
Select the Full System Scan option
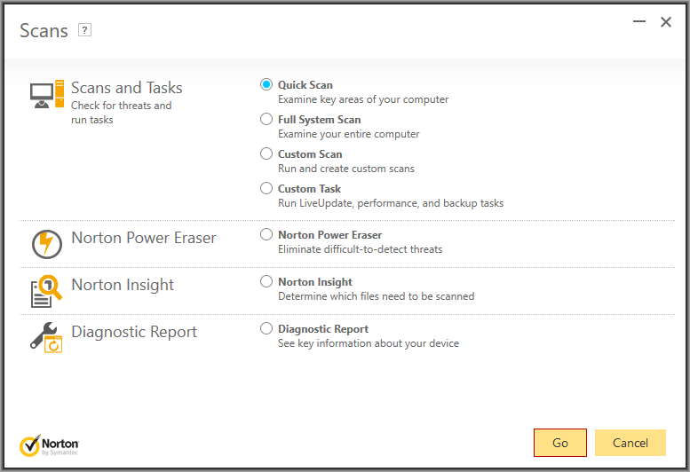(x=266, y=119)
